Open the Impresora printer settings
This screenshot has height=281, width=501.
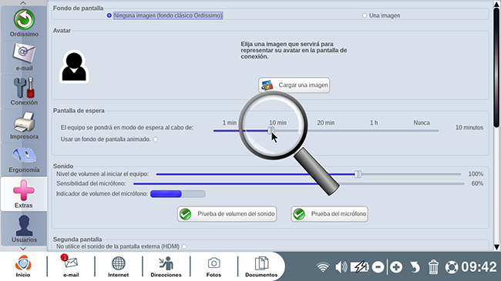[x=24, y=125]
